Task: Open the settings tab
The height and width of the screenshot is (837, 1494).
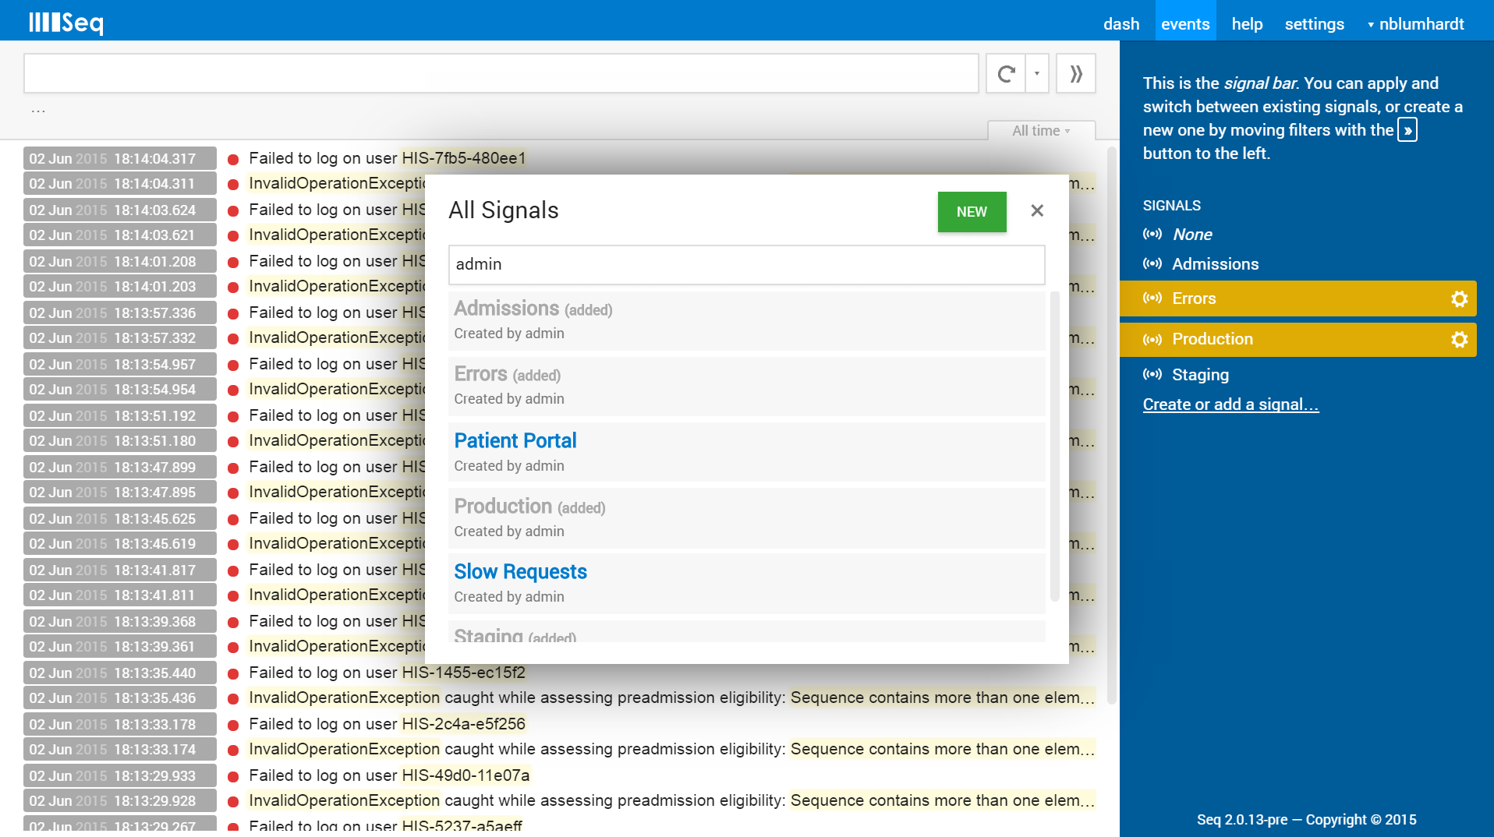Action: tap(1314, 24)
